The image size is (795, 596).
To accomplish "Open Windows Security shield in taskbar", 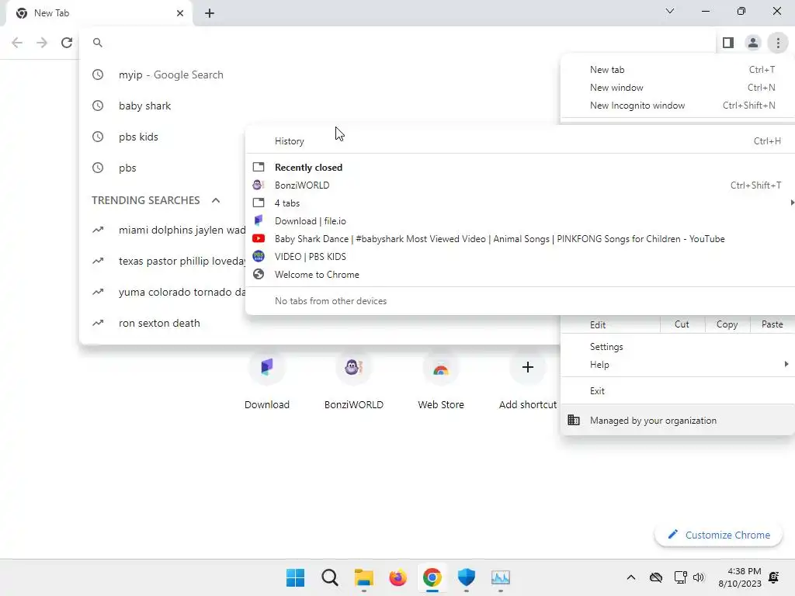I will point(467,577).
